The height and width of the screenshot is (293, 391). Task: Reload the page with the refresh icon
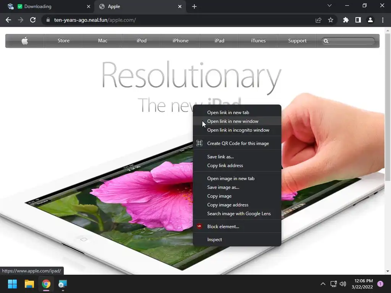[x=33, y=20]
